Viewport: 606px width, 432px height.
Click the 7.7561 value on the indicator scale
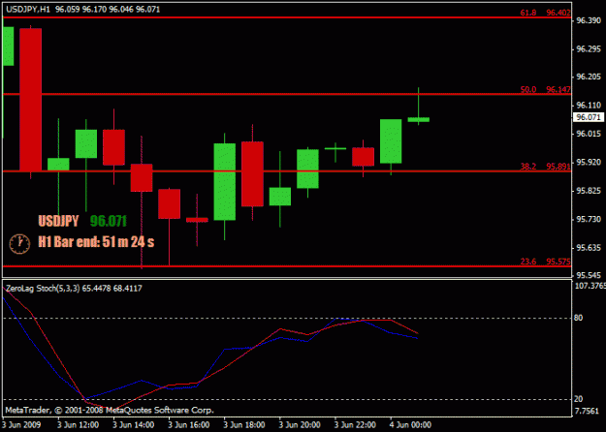587,411
